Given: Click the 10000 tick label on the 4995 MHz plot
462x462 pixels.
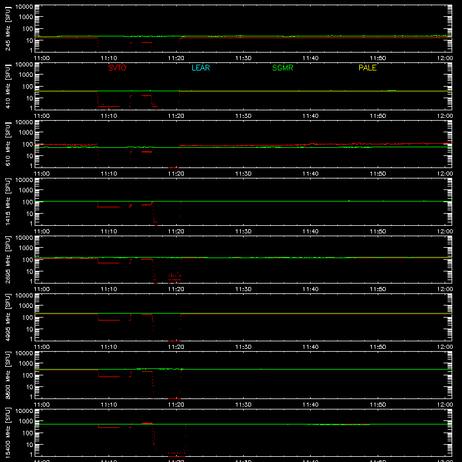Looking at the screenshot, I should tap(24, 296).
